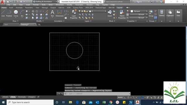The image size is (187, 105).
Task: Select the Line drawing tool
Action: pos(3,13)
